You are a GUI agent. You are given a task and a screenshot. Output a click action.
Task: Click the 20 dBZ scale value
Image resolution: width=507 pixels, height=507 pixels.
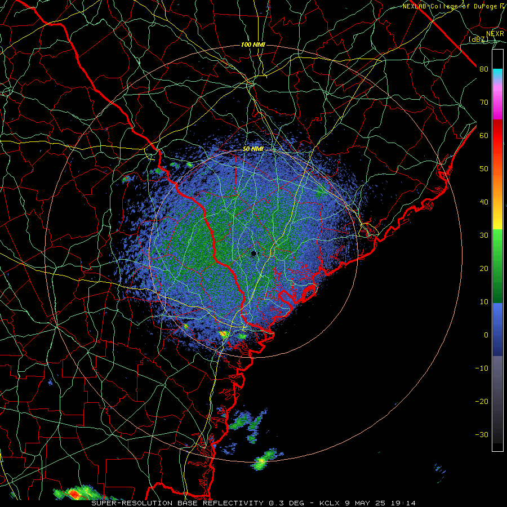tap(484, 269)
